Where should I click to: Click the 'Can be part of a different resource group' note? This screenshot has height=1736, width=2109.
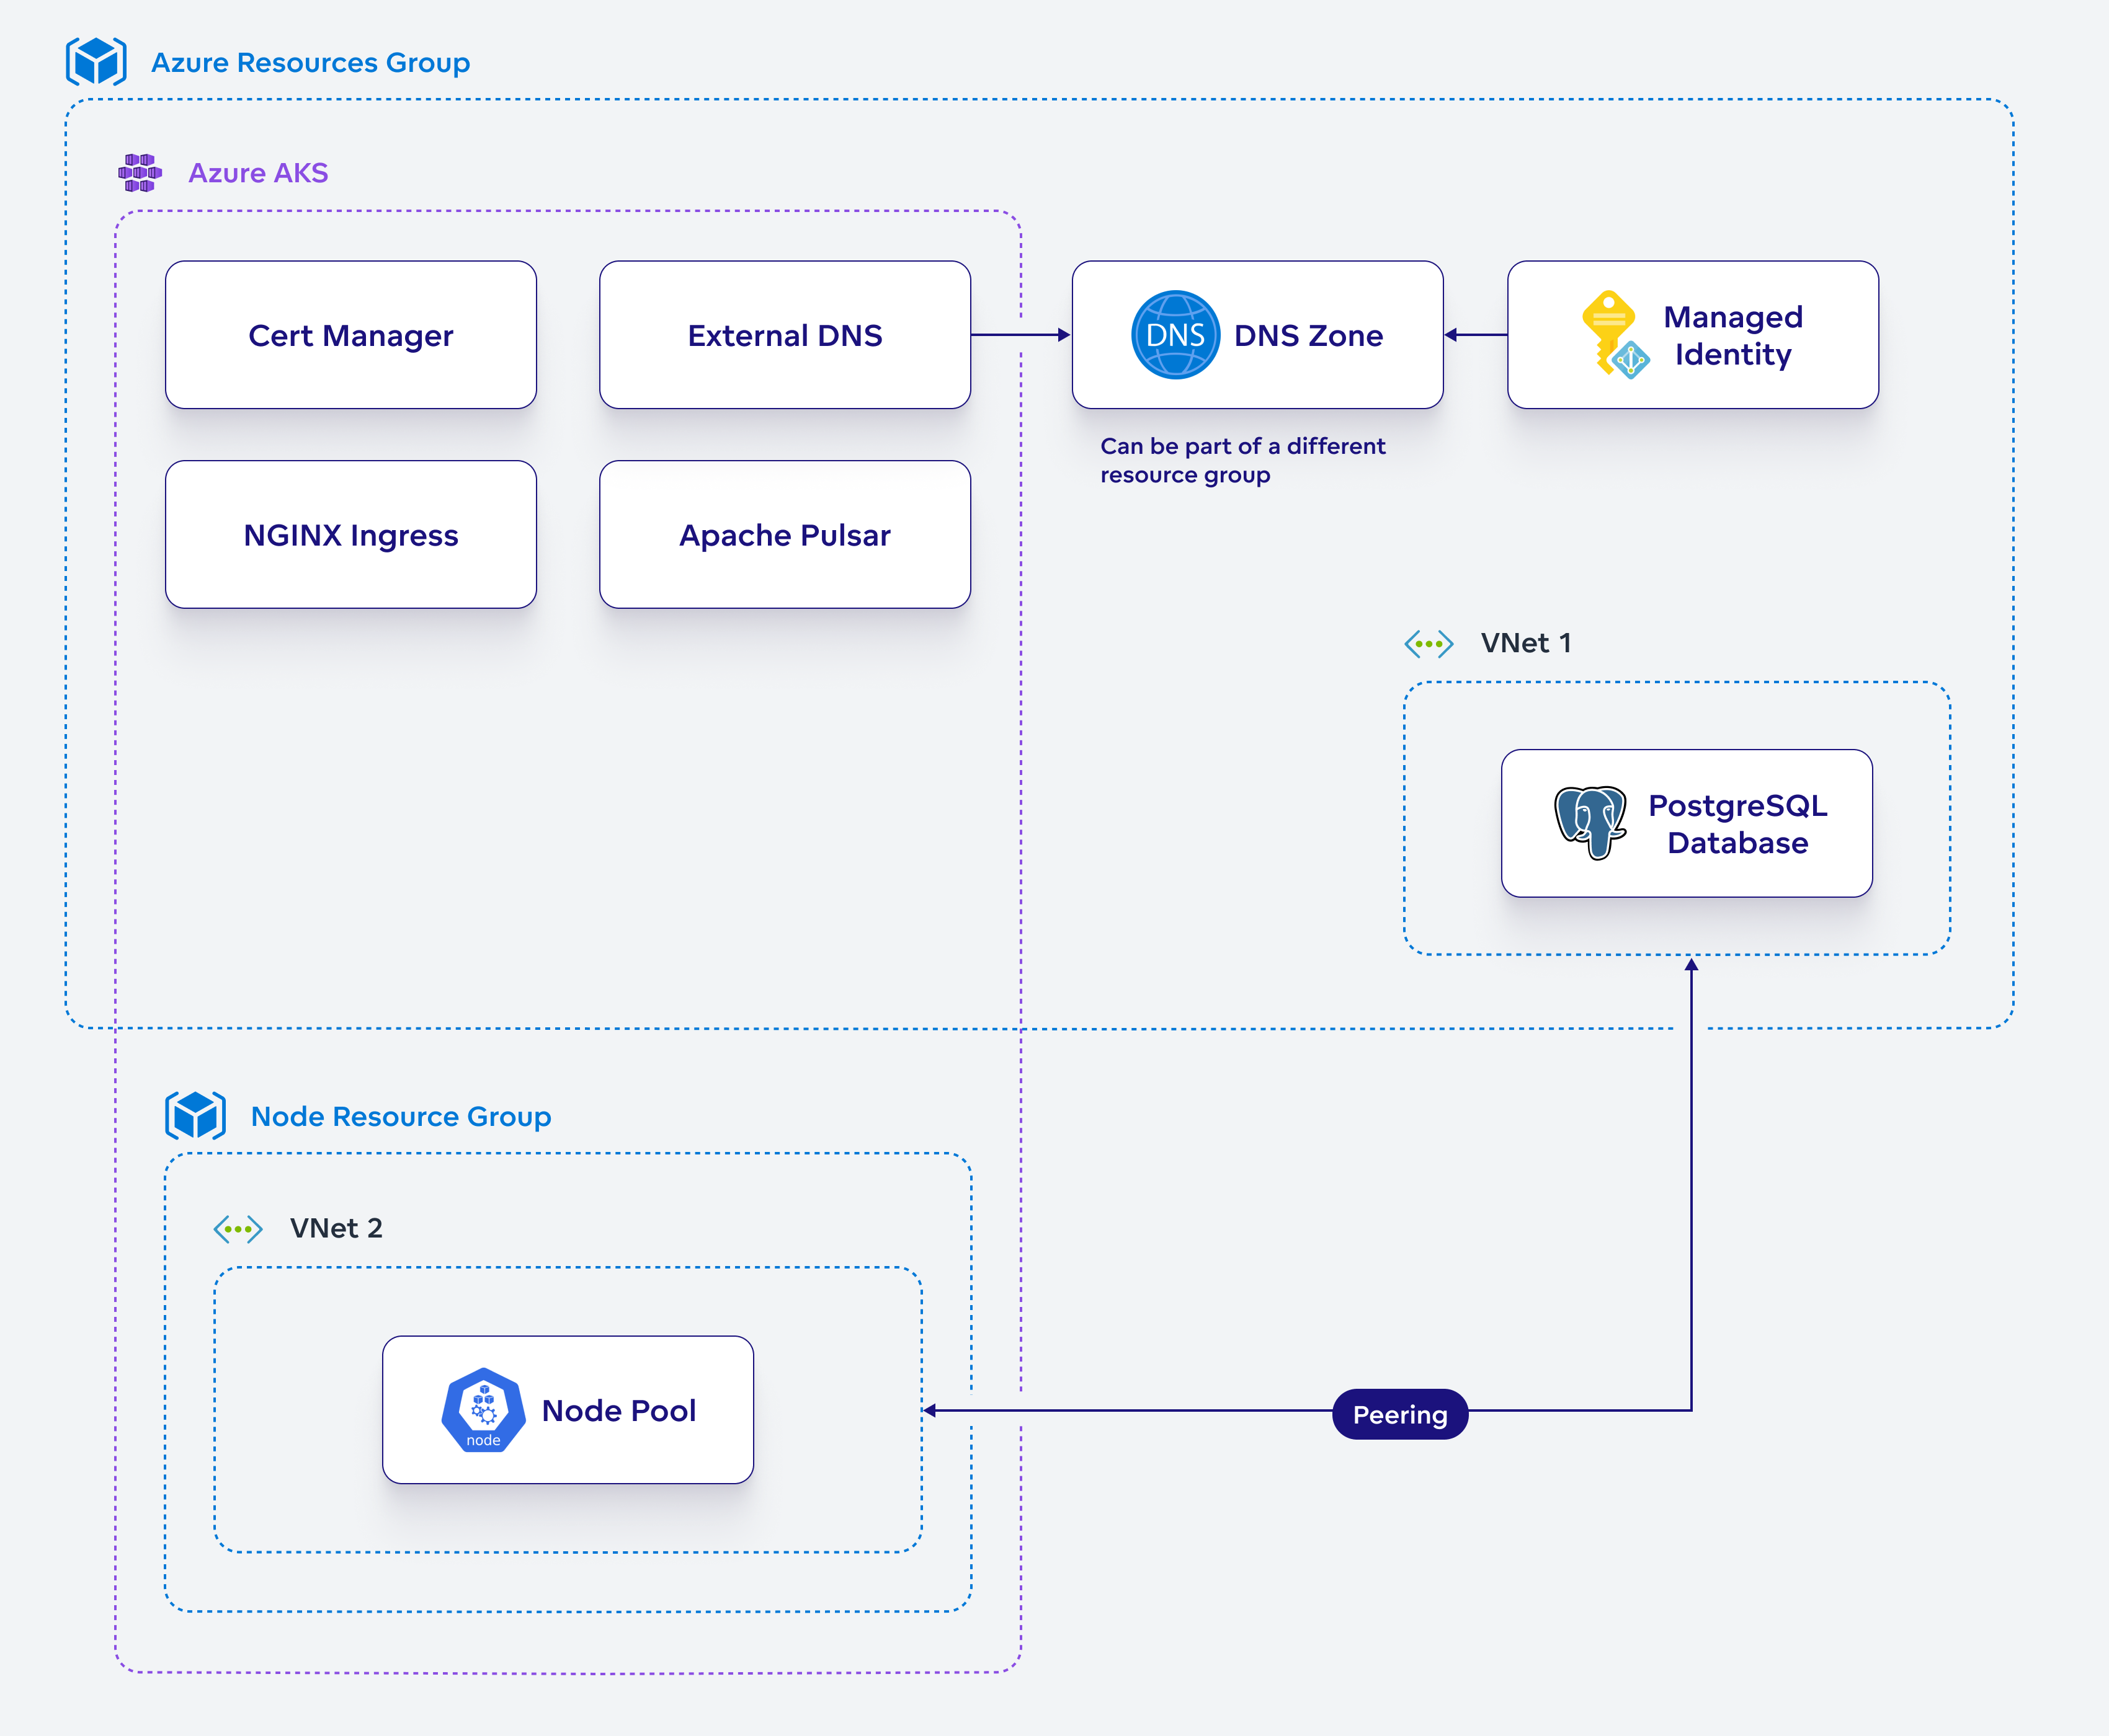click(1242, 460)
